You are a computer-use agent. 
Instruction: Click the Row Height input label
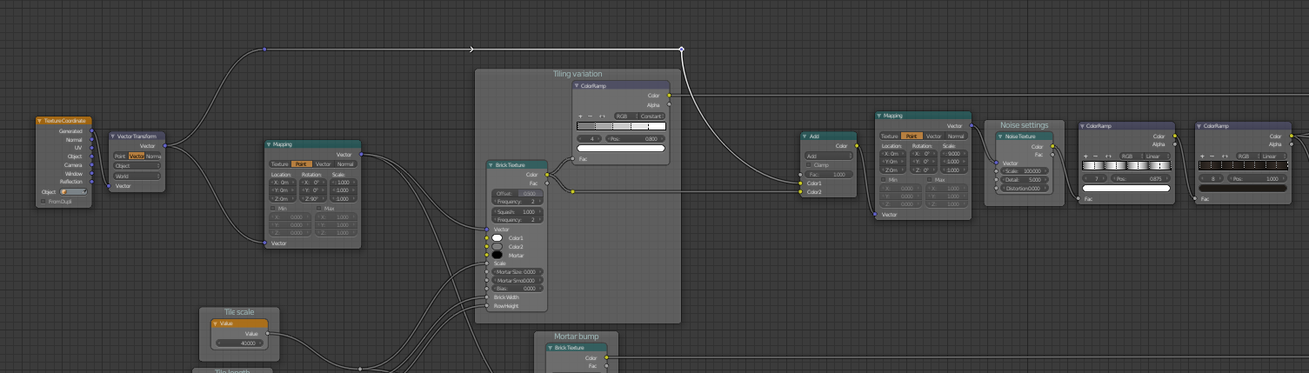click(505, 306)
